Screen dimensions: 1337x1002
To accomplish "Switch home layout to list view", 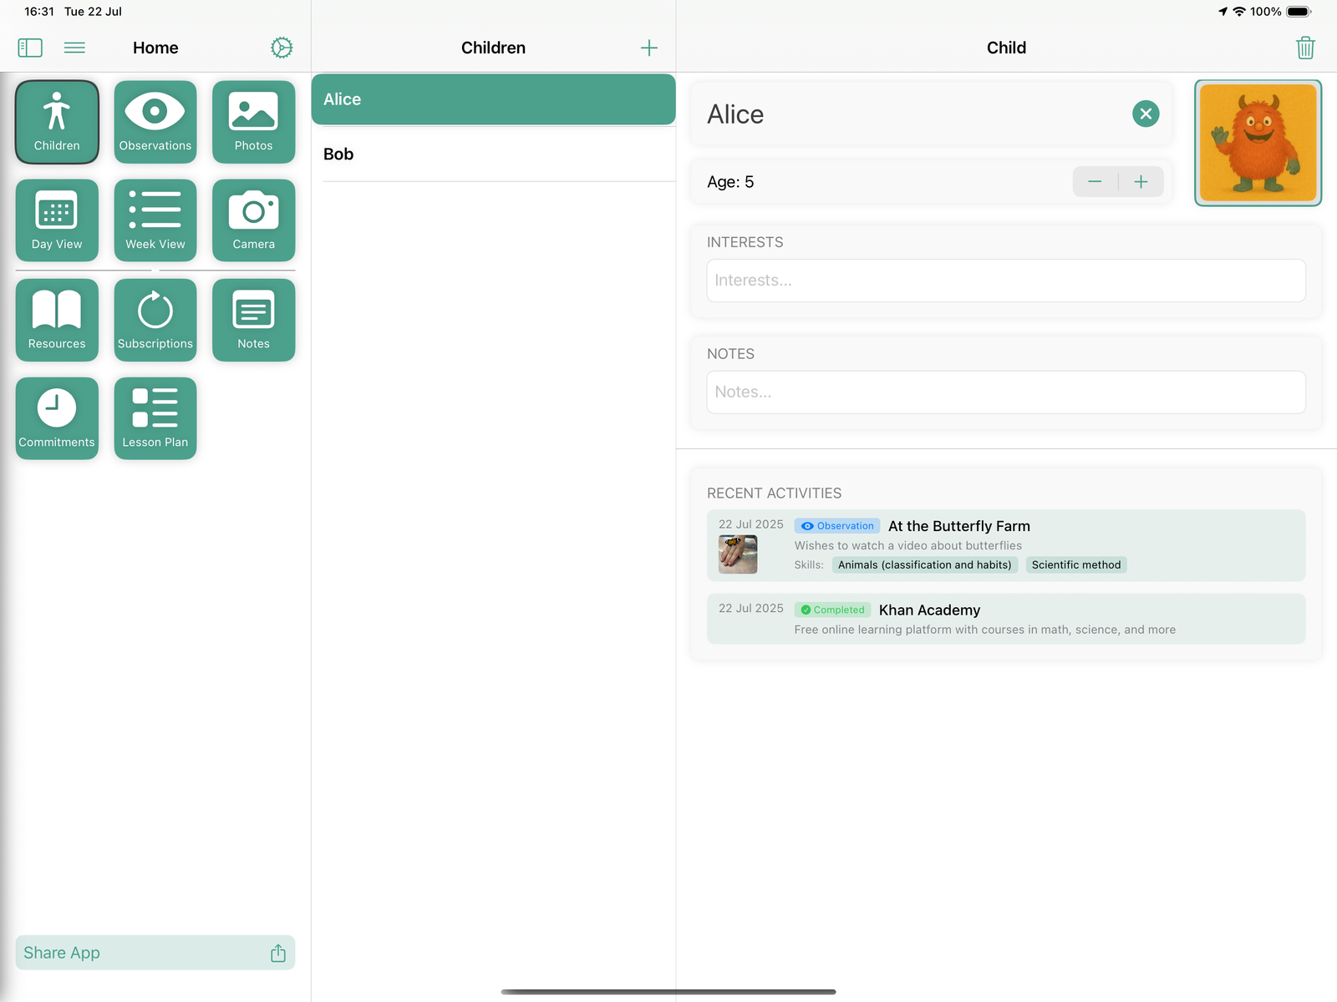I will click(74, 48).
